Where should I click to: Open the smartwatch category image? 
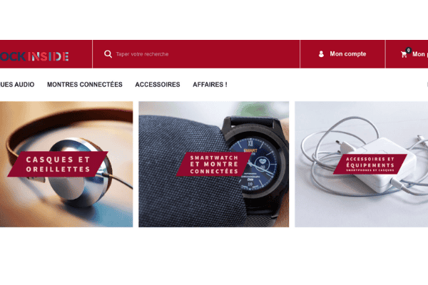coord(214,164)
